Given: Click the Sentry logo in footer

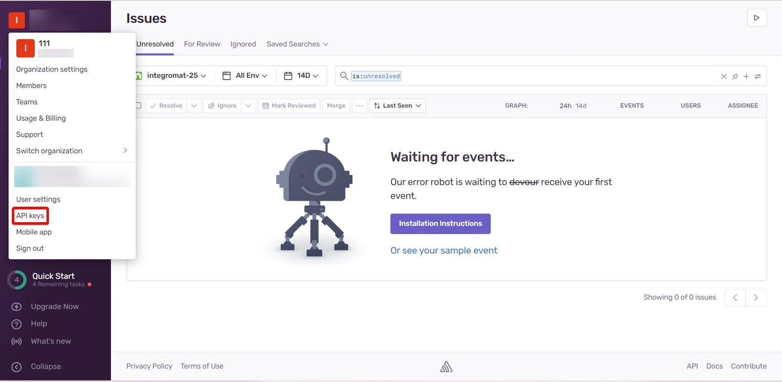Looking at the screenshot, I should (446, 366).
